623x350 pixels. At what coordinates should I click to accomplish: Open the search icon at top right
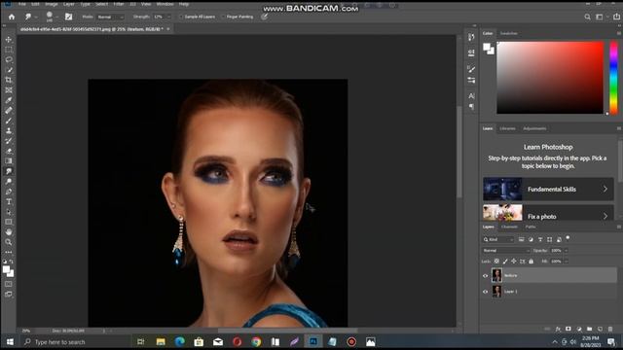tap(587, 17)
